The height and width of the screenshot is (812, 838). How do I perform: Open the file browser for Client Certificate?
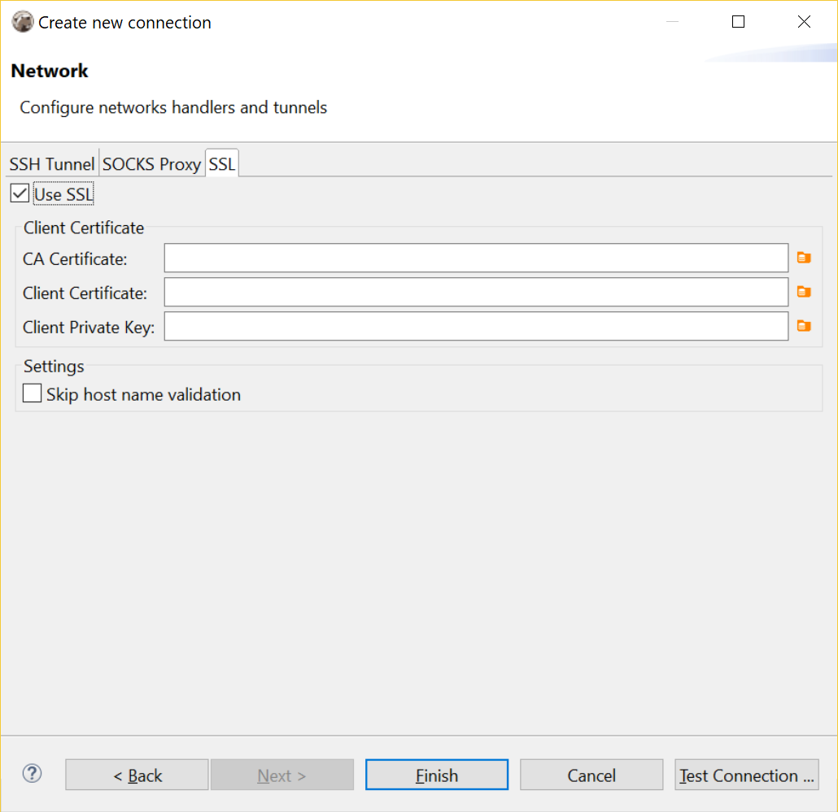(x=804, y=292)
